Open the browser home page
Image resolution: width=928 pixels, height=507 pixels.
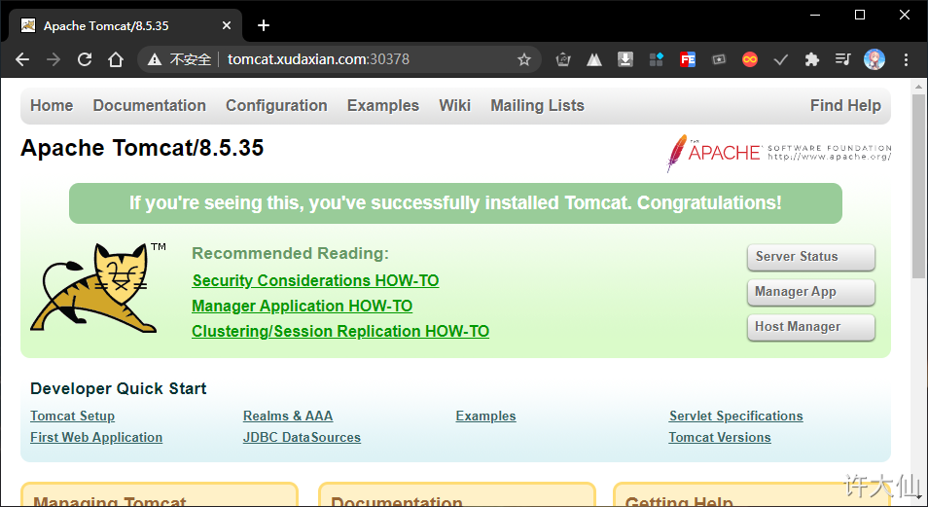point(116,59)
